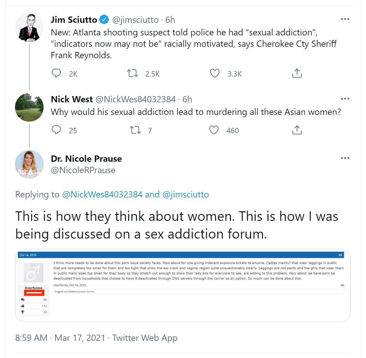Retweet Jim Sciutto's Atlanta shooting tweet
Screen dimensions: 366x358
[132, 73]
